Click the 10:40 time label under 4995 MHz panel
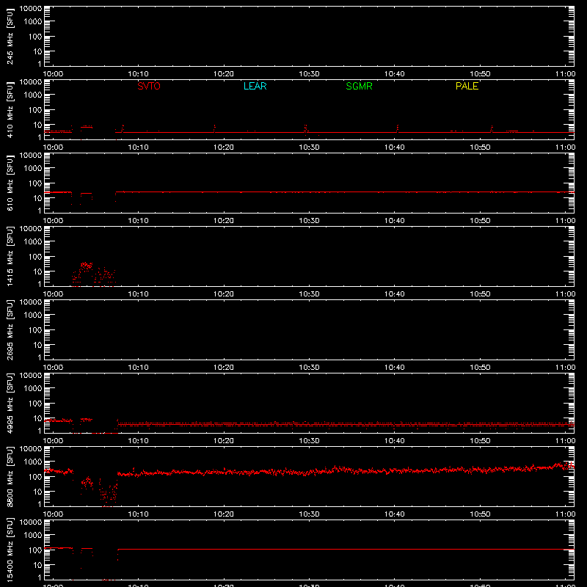This screenshot has width=587, height=587. point(395,441)
